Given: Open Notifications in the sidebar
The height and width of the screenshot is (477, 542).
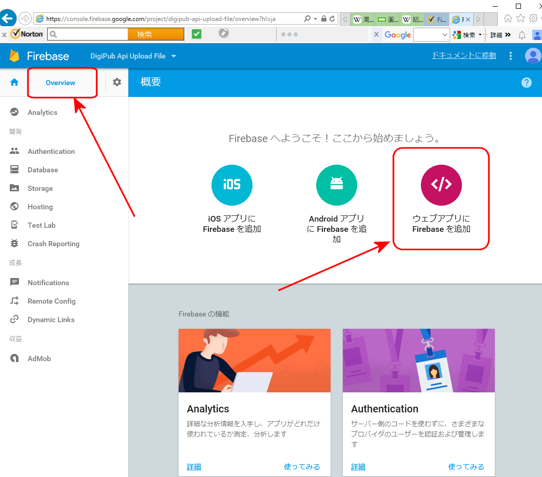Looking at the screenshot, I should (48, 283).
